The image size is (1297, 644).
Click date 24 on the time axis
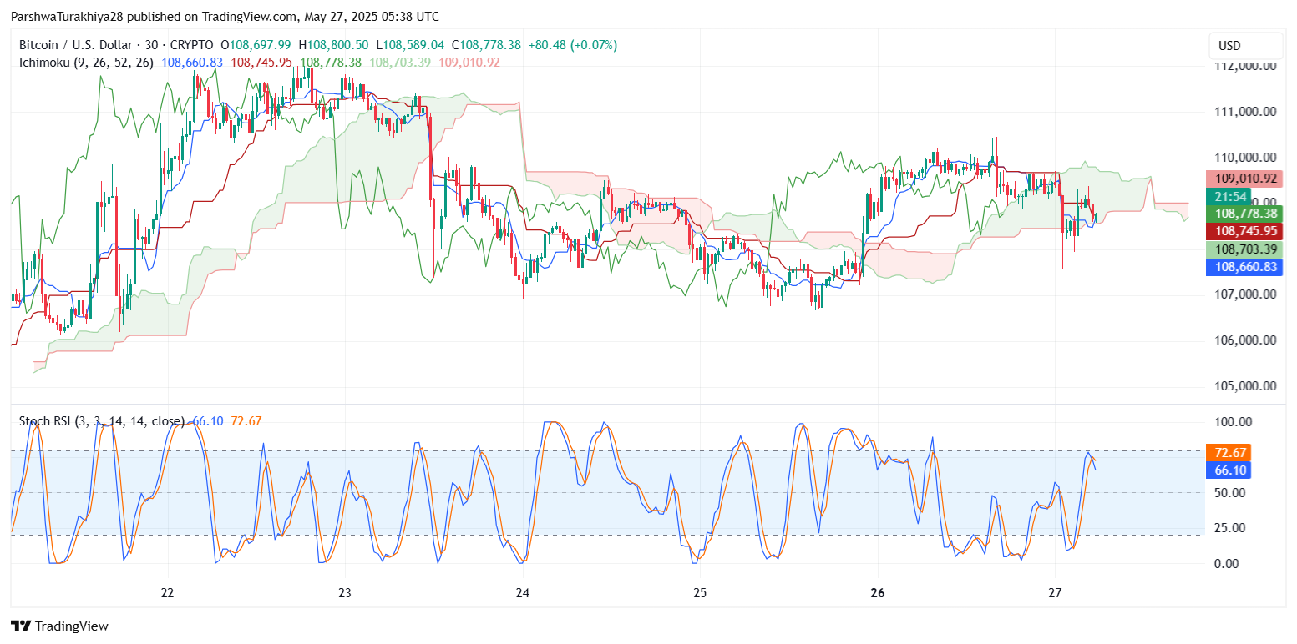tap(523, 593)
